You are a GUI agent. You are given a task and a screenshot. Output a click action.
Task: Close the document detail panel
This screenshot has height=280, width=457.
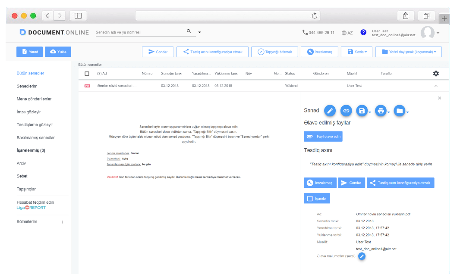click(439, 98)
